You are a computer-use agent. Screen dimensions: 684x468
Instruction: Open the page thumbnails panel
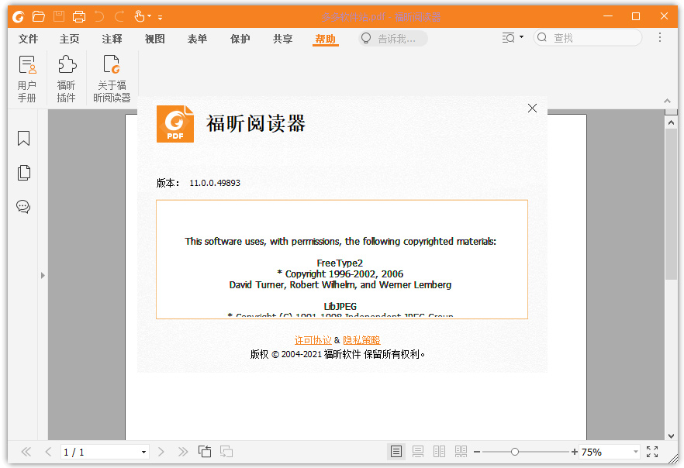click(22, 173)
